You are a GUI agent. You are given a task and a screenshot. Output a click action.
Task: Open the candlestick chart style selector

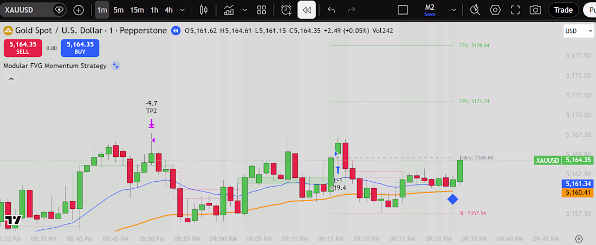coord(204,10)
